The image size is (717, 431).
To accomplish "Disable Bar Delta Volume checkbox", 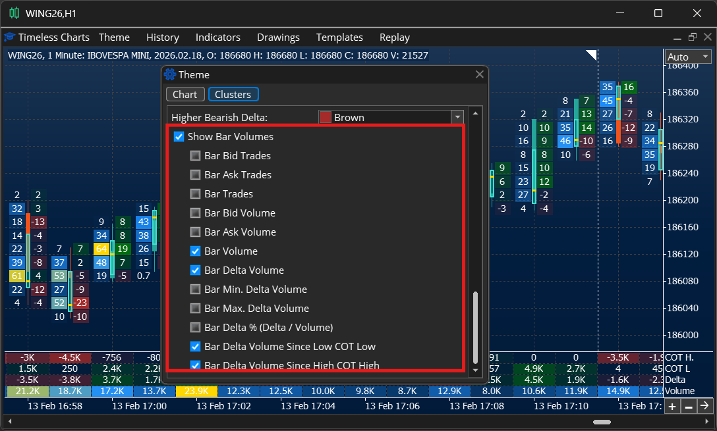I will [195, 270].
